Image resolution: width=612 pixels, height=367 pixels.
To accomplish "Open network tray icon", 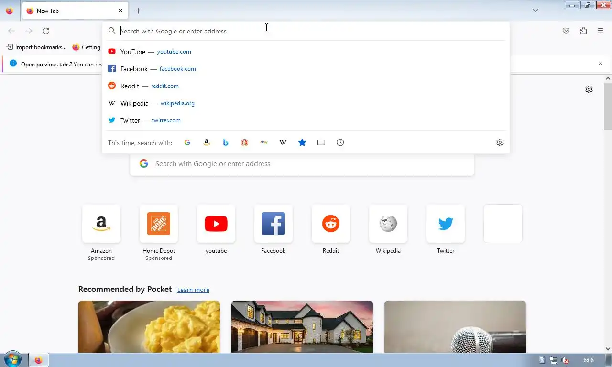I will coord(554,360).
